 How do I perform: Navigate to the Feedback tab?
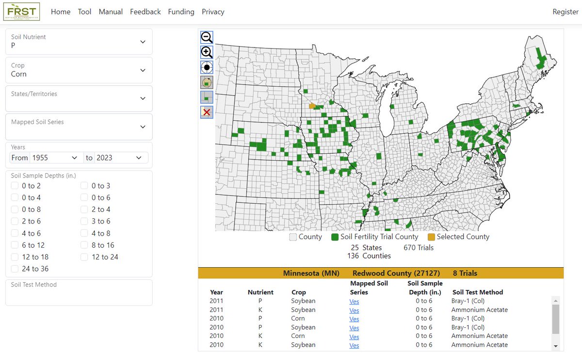pyautogui.click(x=145, y=12)
